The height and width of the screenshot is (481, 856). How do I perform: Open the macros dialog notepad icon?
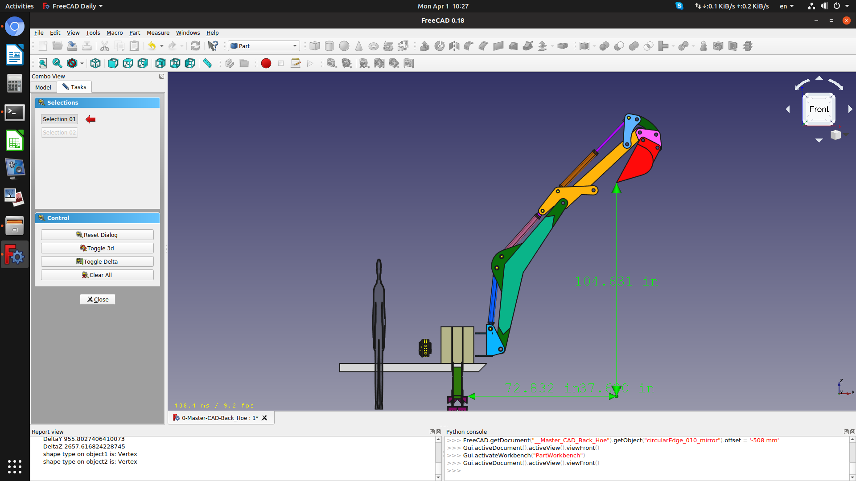coord(295,63)
